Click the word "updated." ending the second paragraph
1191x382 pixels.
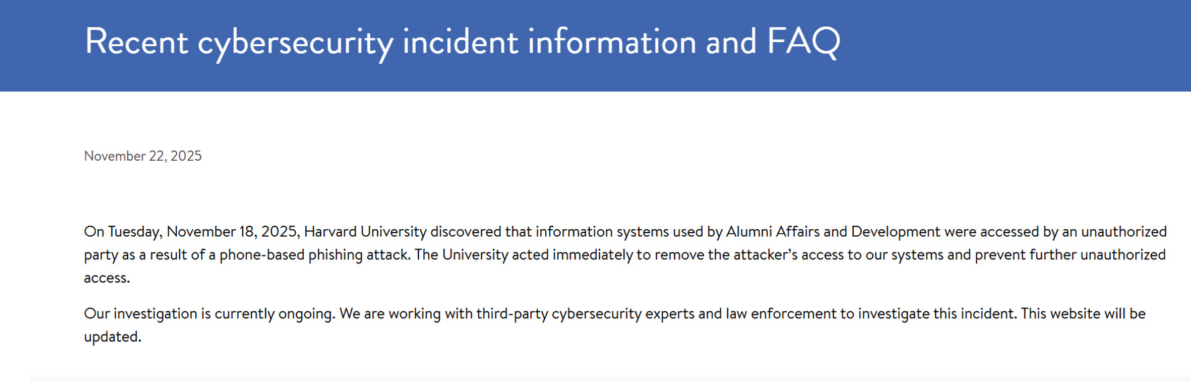(112, 337)
